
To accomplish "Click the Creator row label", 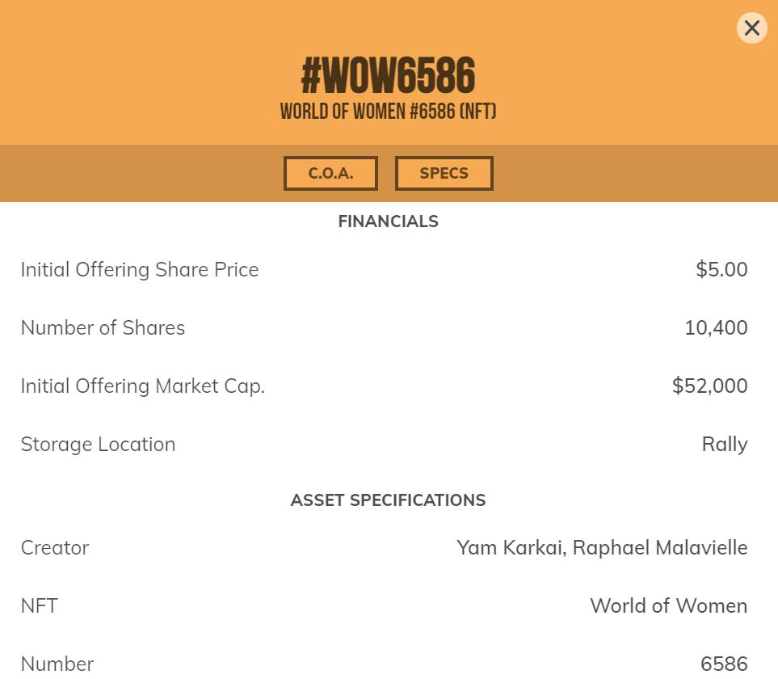I will 55,547.
